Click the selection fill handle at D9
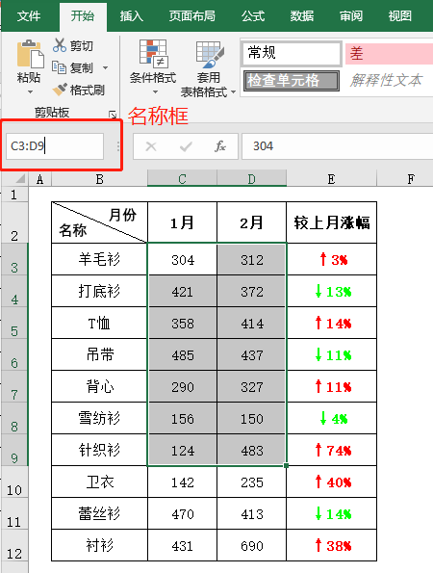Viewport: 433px width, 573px height. (286, 465)
